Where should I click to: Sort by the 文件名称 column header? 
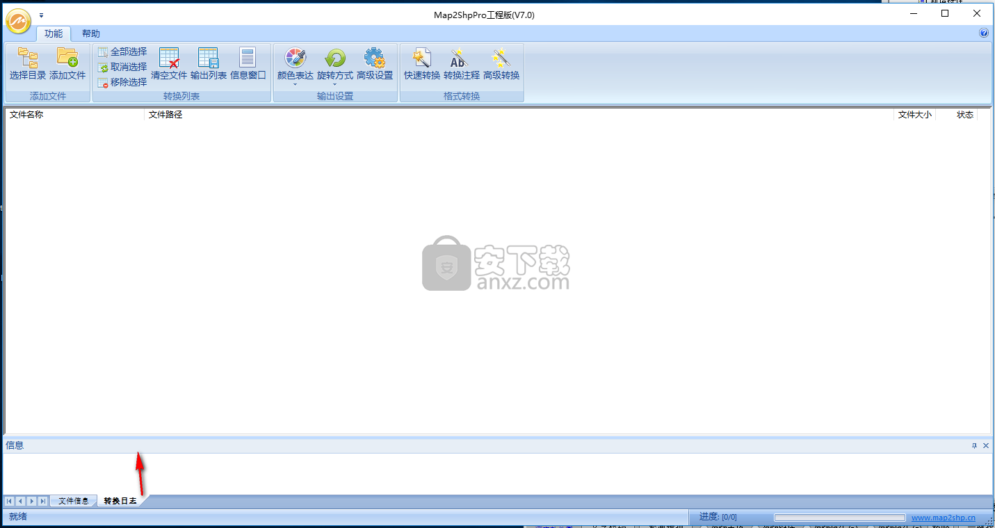pyautogui.click(x=74, y=115)
